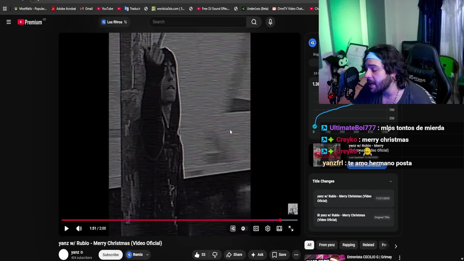Start voice search with microphone icon
Image resolution: width=464 pixels, height=261 pixels.
tap(270, 22)
